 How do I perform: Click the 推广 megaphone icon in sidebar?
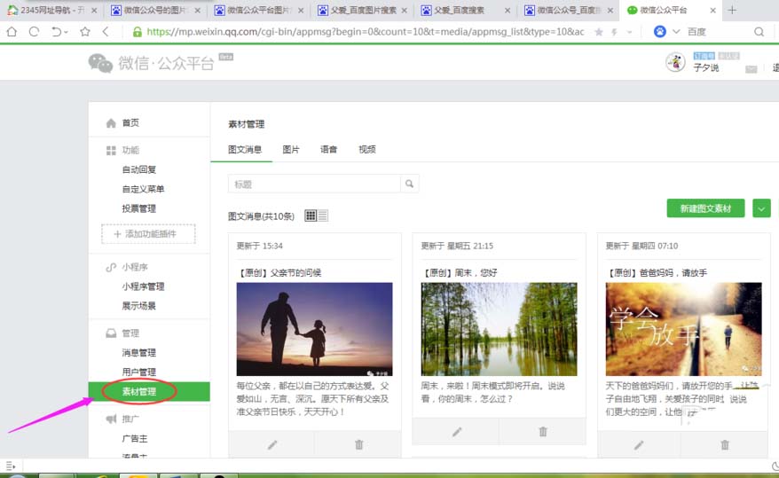111,419
